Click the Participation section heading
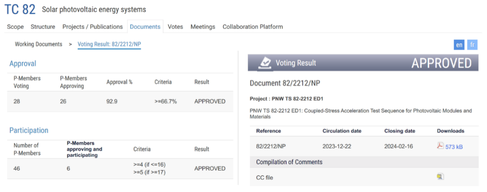 click(x=29, y=131)
